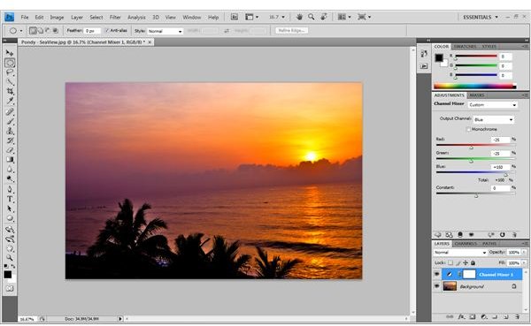This screenshot has width=531, height=326.
Task: Open the Filter menu
Action: pyautogui.click(x=115, y=18)
